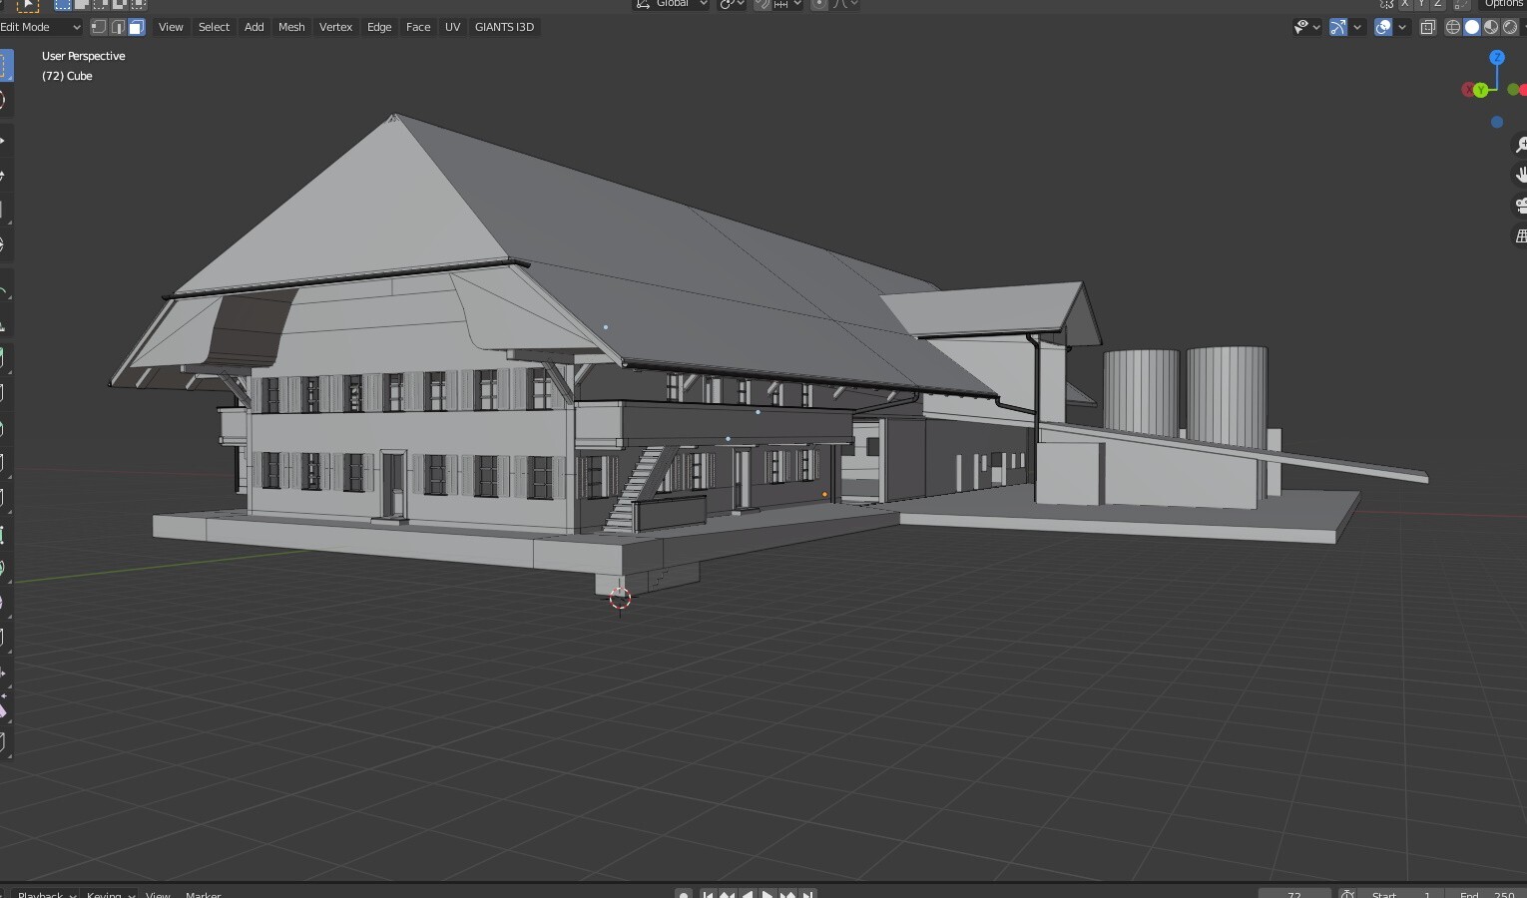This screenshot has width=1527, height=898.
Task: Open the Mesh menu
Action: tap(291, 27)
